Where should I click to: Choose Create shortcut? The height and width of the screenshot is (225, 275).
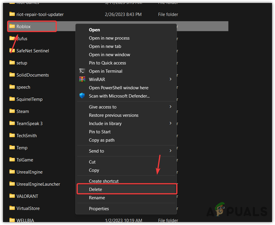(x=104, y=181)
